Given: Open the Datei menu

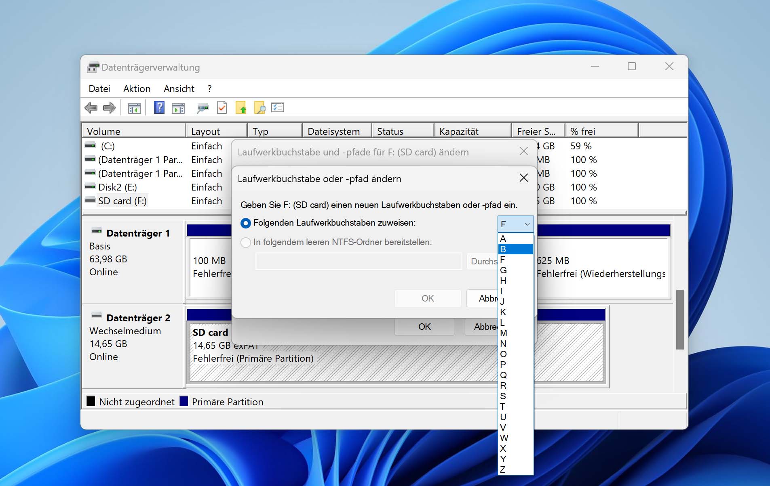Looking at the screenshot, I should pos(99,88).
